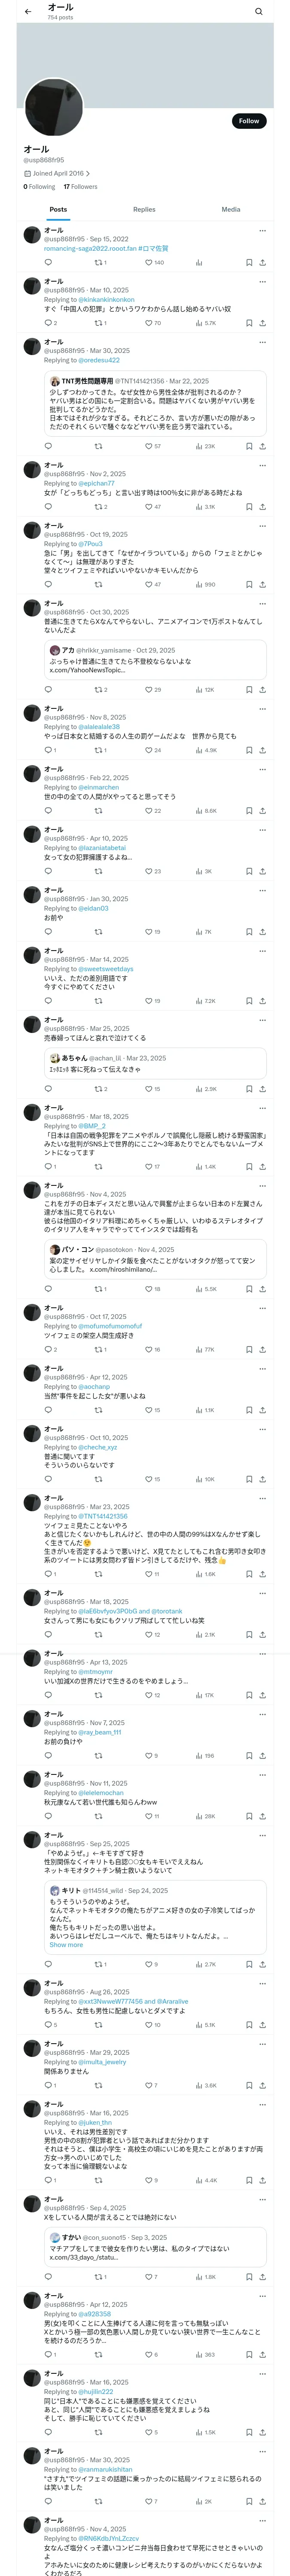Switch to the Replies tab

[144, 210]
